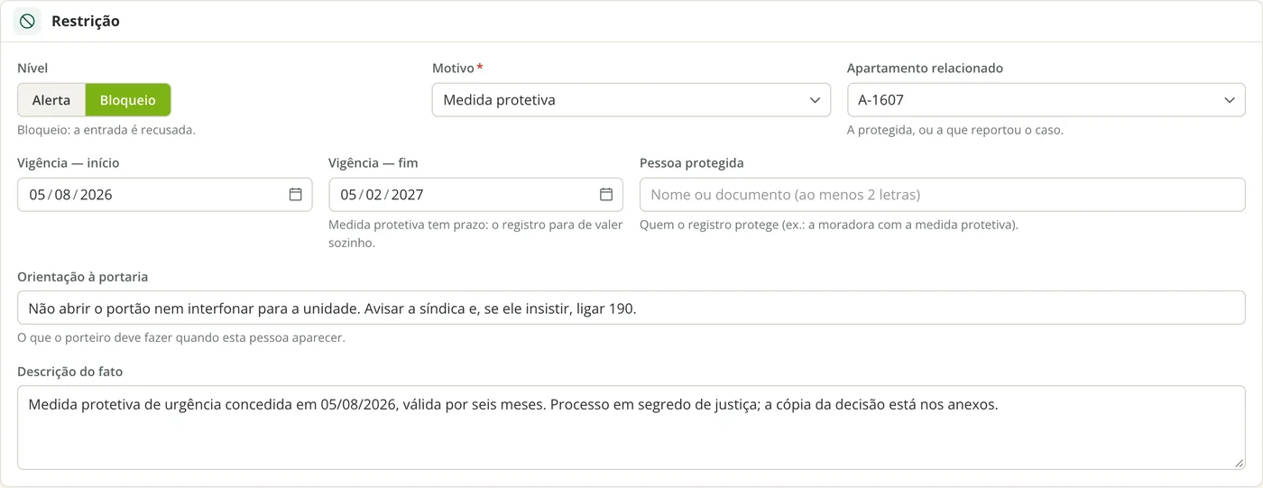Click hint 'Bloqueio: a entrada é recusada.'

(x=106, y=130)
